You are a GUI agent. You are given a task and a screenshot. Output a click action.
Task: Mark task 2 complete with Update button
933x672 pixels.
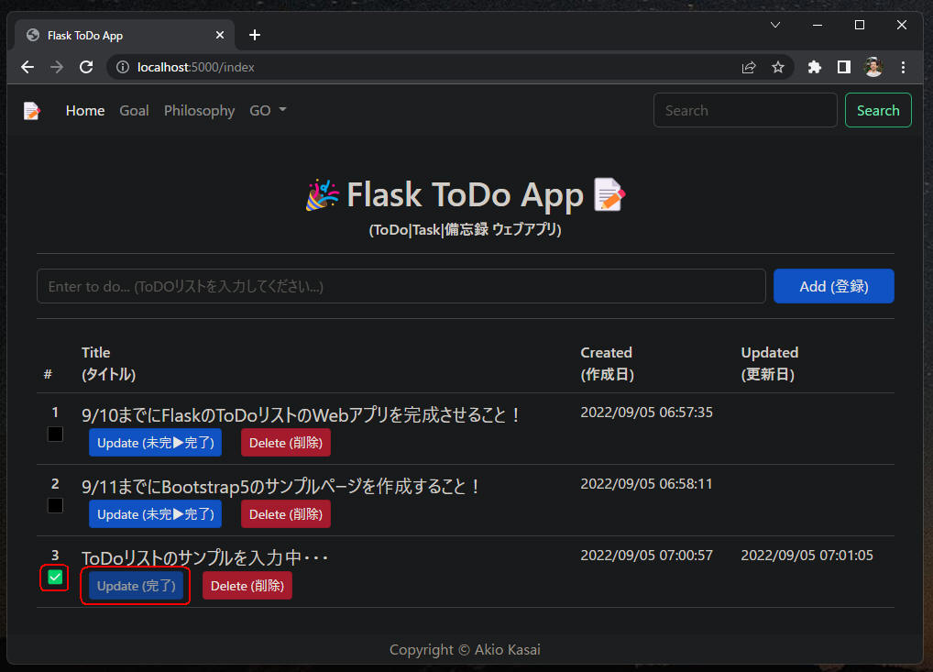(x=155, y=514)
